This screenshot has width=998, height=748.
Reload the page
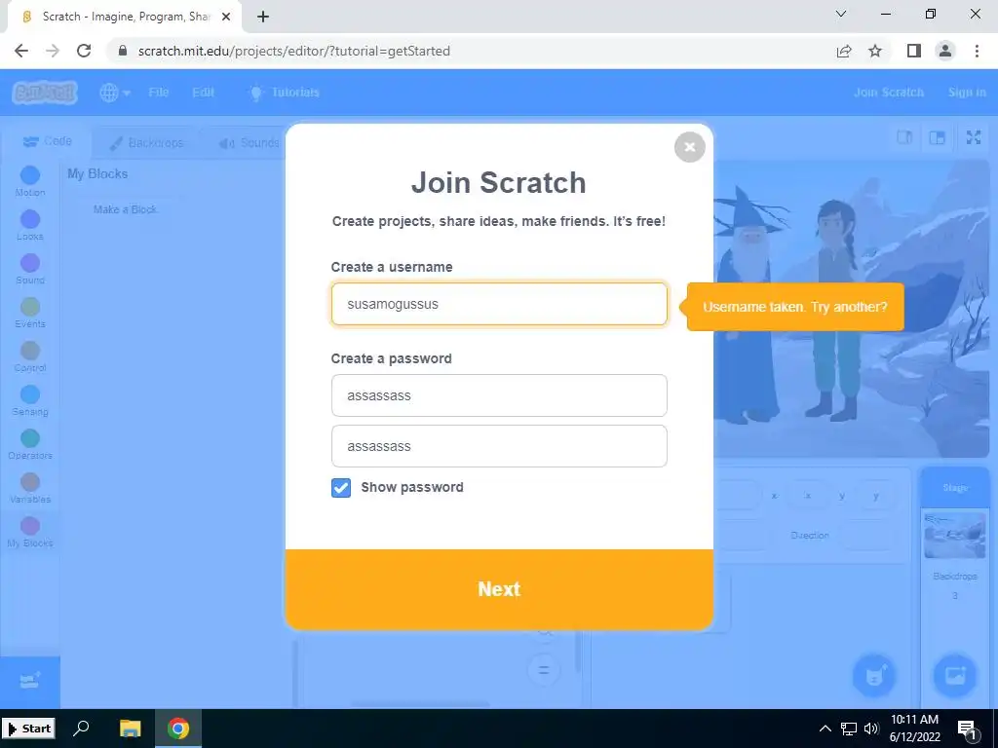pyautogui.click(x=84, y=51)
